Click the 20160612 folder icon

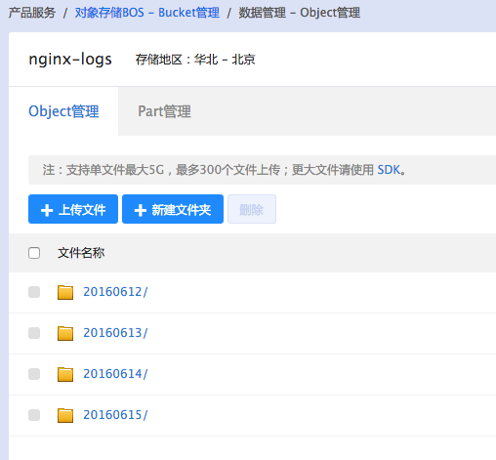click(65, 292)
